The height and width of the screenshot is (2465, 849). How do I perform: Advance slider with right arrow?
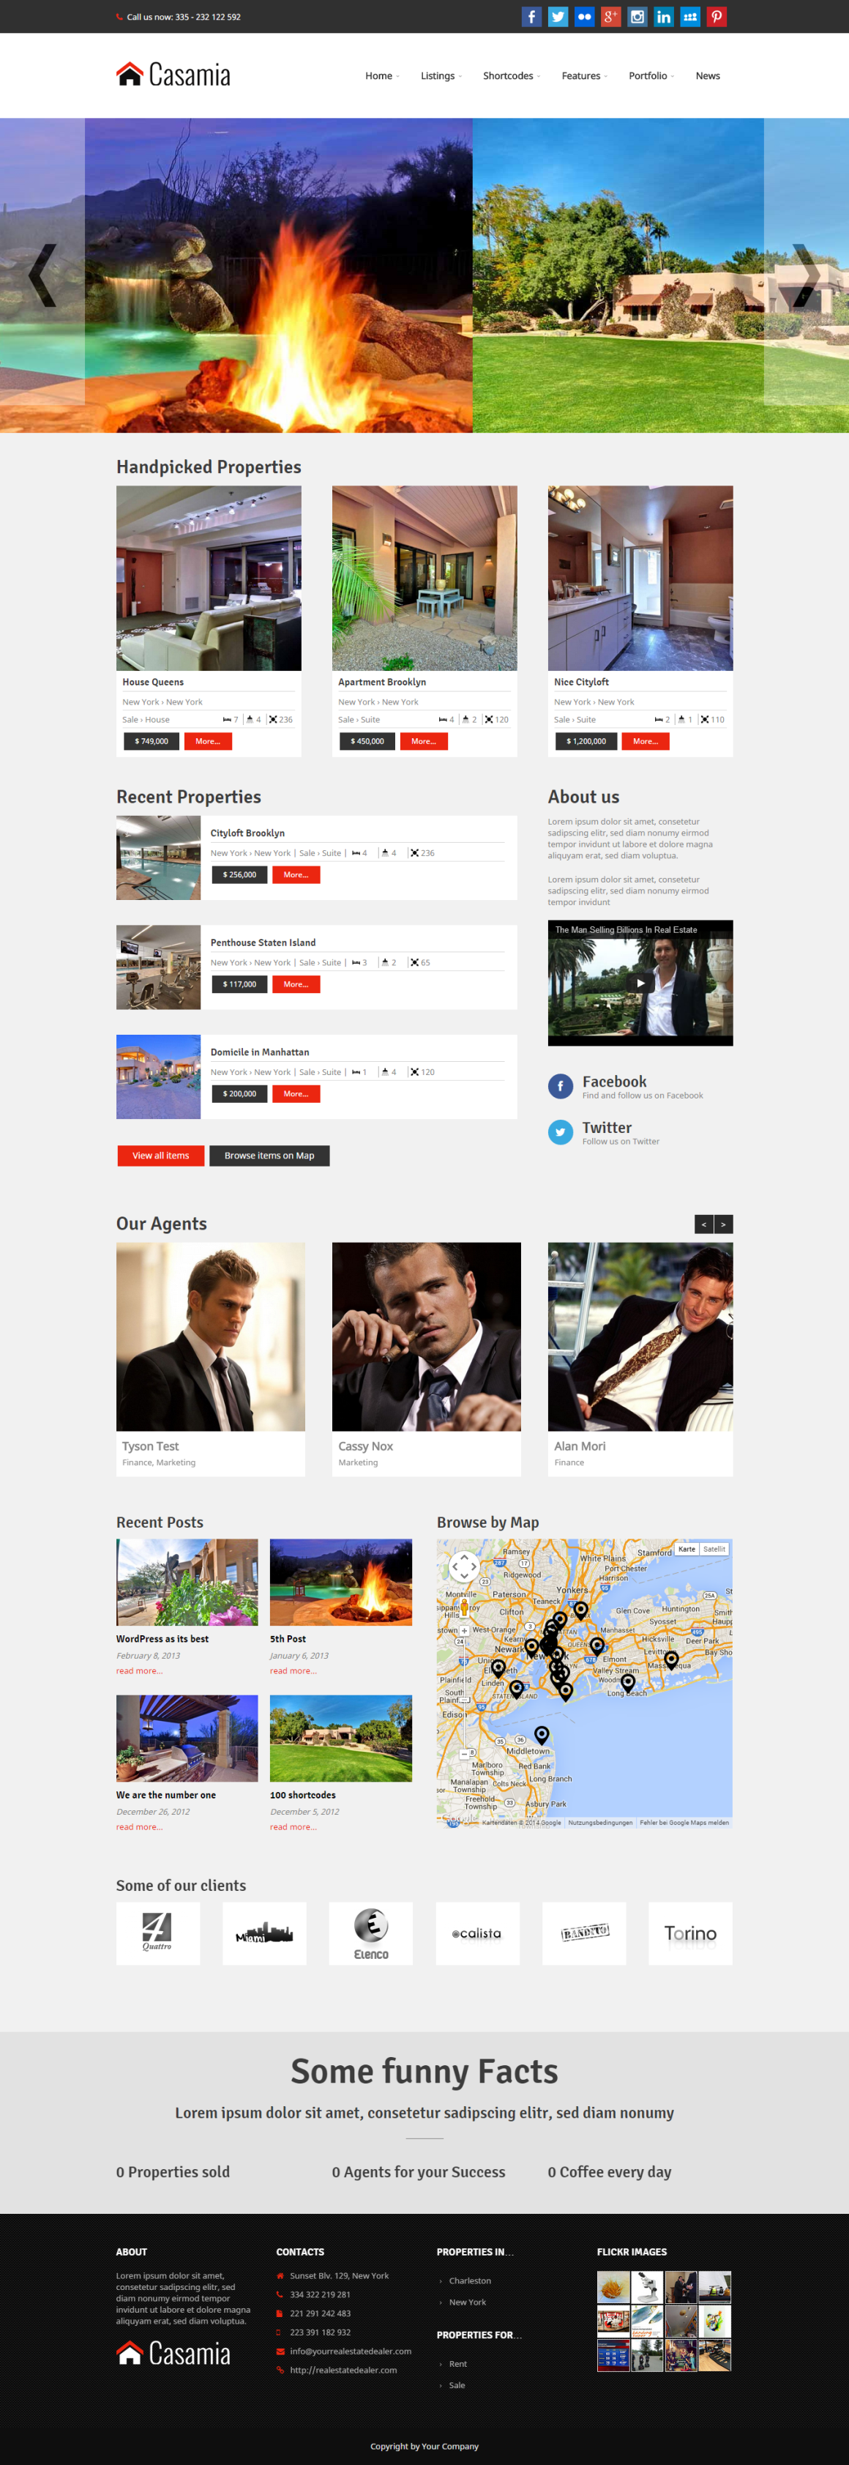[806, 275]
